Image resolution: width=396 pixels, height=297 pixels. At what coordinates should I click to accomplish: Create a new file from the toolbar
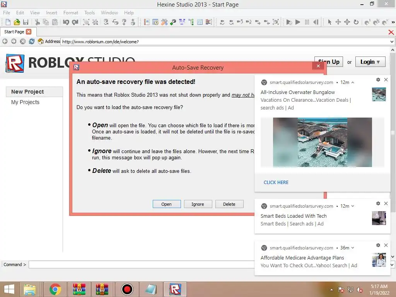pyautogui.click(x=8, y=22)
